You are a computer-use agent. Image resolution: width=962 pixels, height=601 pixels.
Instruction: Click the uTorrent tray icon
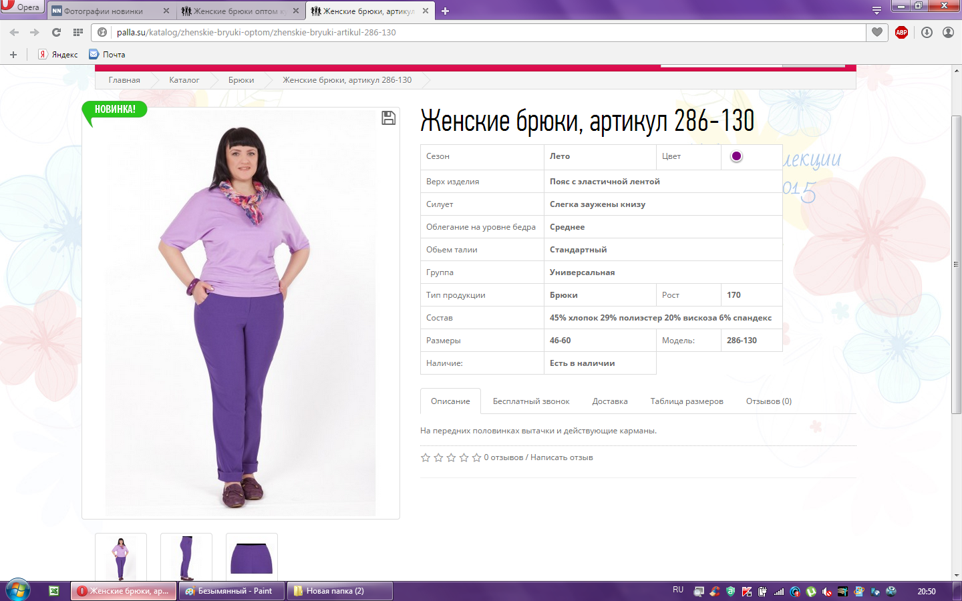[811, 591]
